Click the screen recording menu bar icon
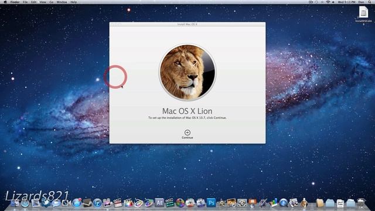The image size is (375, 211). [311, 2]
